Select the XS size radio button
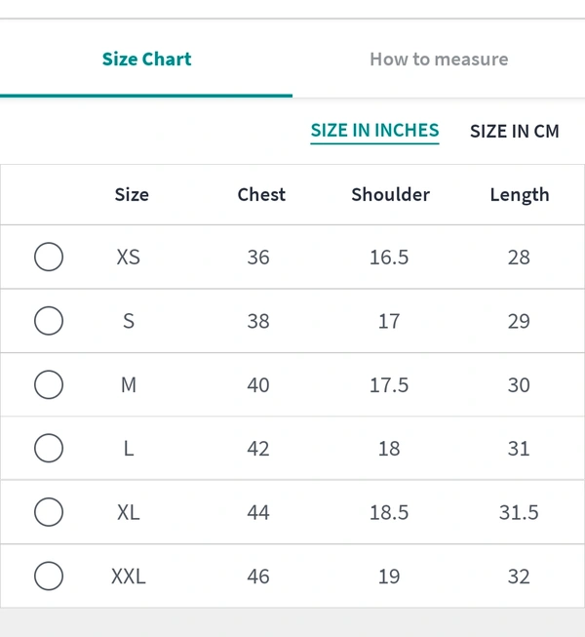Screen dimensions: 585x637 tap(49, 258)
